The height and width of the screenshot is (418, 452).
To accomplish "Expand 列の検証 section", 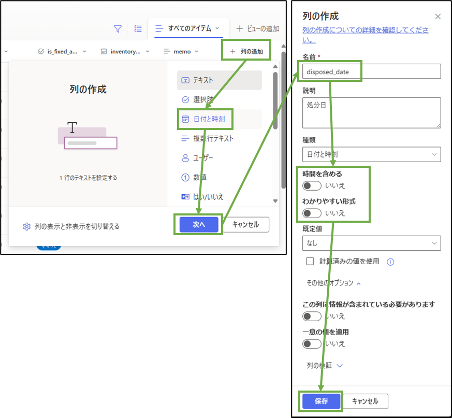I will (x=325, y=366).
